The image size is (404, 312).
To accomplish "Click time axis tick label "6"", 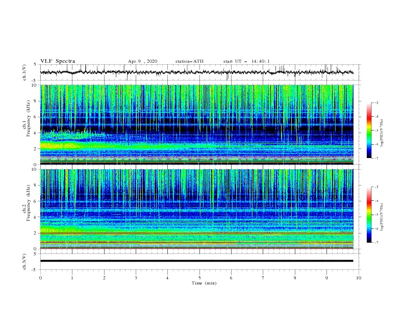I will (x=231, y=278).
